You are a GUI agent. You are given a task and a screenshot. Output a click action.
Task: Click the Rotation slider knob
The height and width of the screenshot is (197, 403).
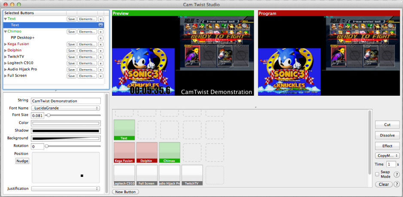[x=47, y=146]
